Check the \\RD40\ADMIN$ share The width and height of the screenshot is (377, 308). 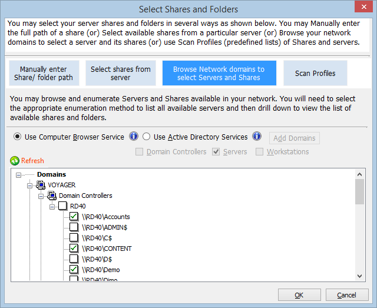click(74, 227)
